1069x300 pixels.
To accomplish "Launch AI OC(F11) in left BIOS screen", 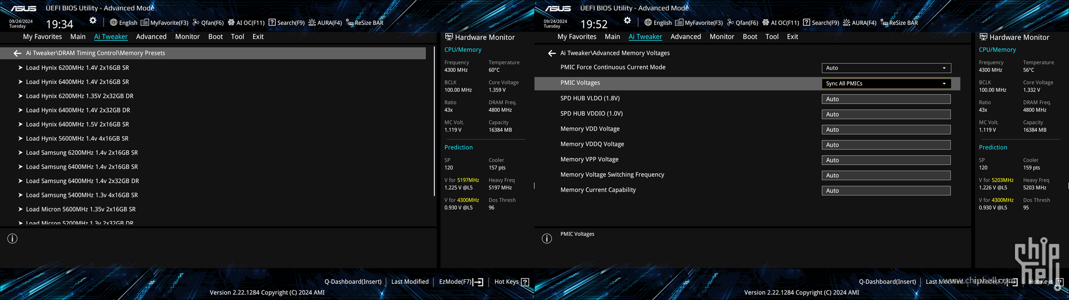I will 246,23.
